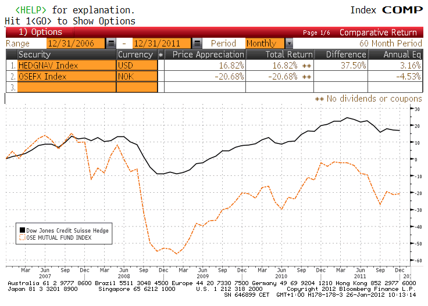Expand the Monthly period dropdown arrow
The image size is (428, 306).
pyautogui.click(x=289, y=44)
